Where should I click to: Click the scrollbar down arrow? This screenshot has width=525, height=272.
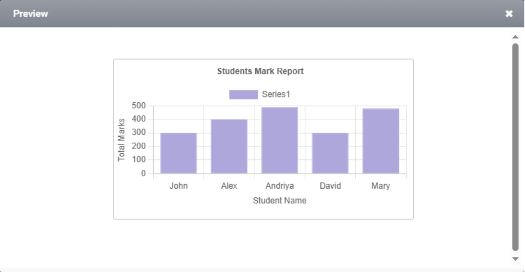(515, 258)
